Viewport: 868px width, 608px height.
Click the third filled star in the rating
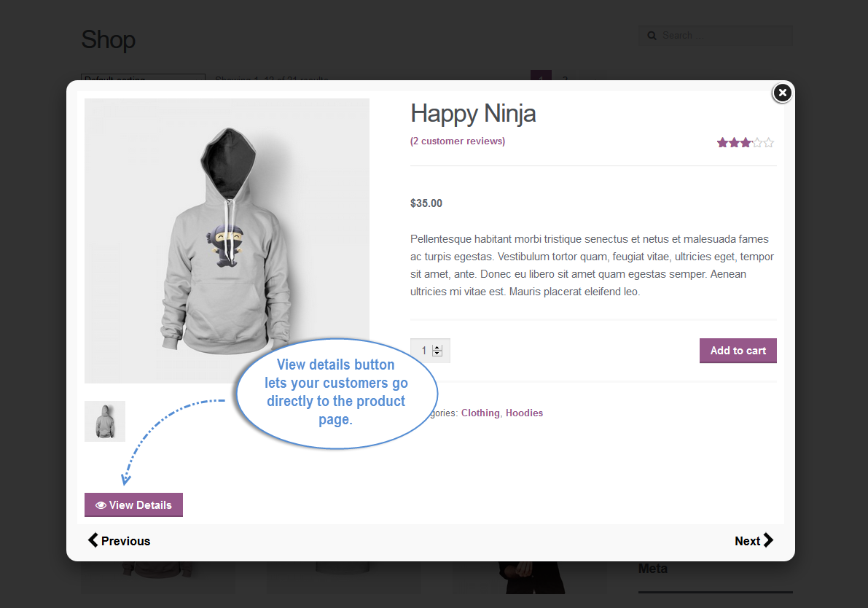pyautogui.click(x=745, y=142)
